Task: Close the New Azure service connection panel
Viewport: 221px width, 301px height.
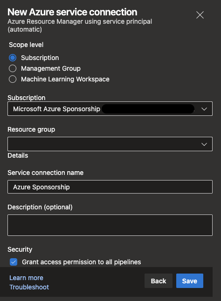Action: click(x=200, y=15)
